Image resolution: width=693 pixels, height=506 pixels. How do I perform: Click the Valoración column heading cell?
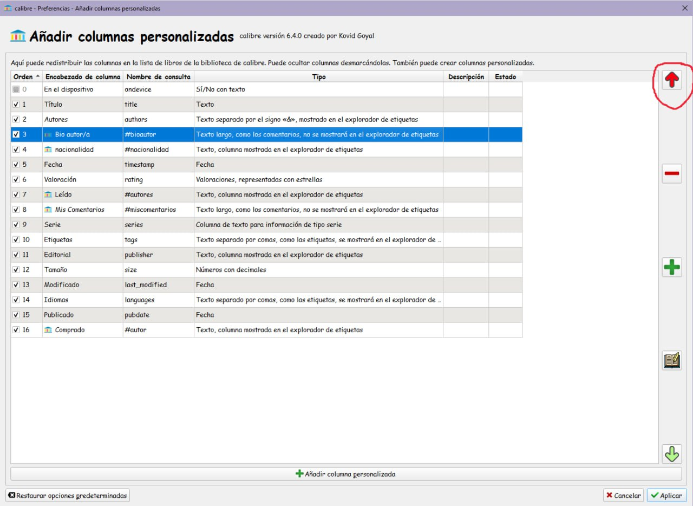coord(83,179)
